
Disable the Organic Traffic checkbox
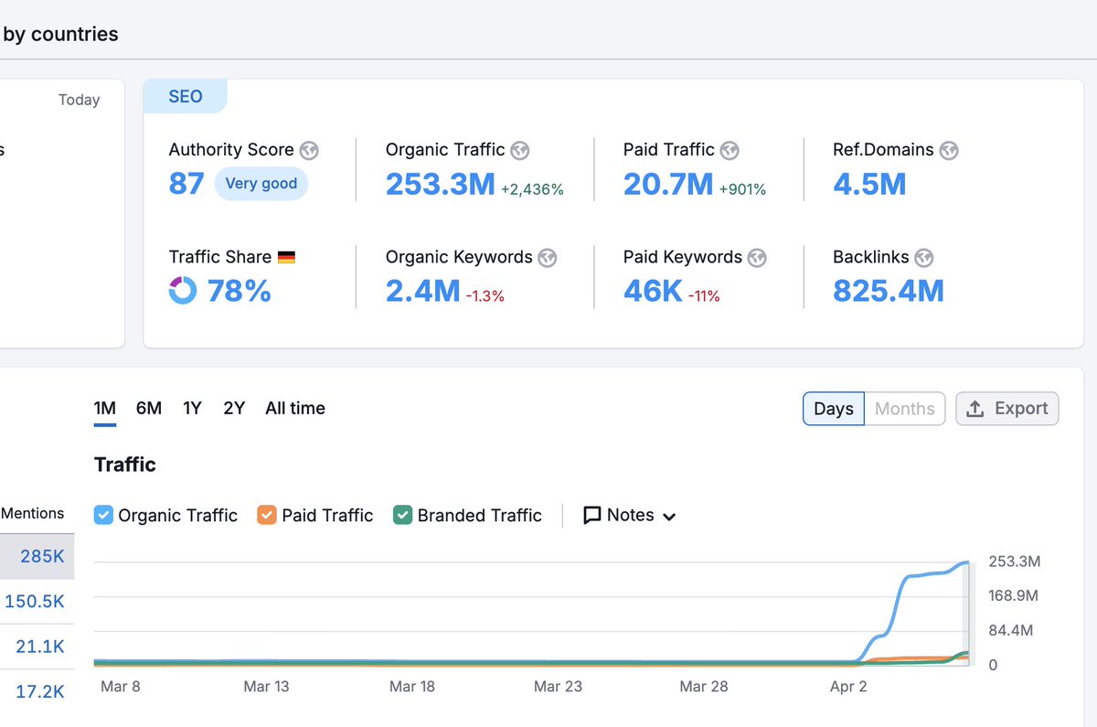[103, 515]
